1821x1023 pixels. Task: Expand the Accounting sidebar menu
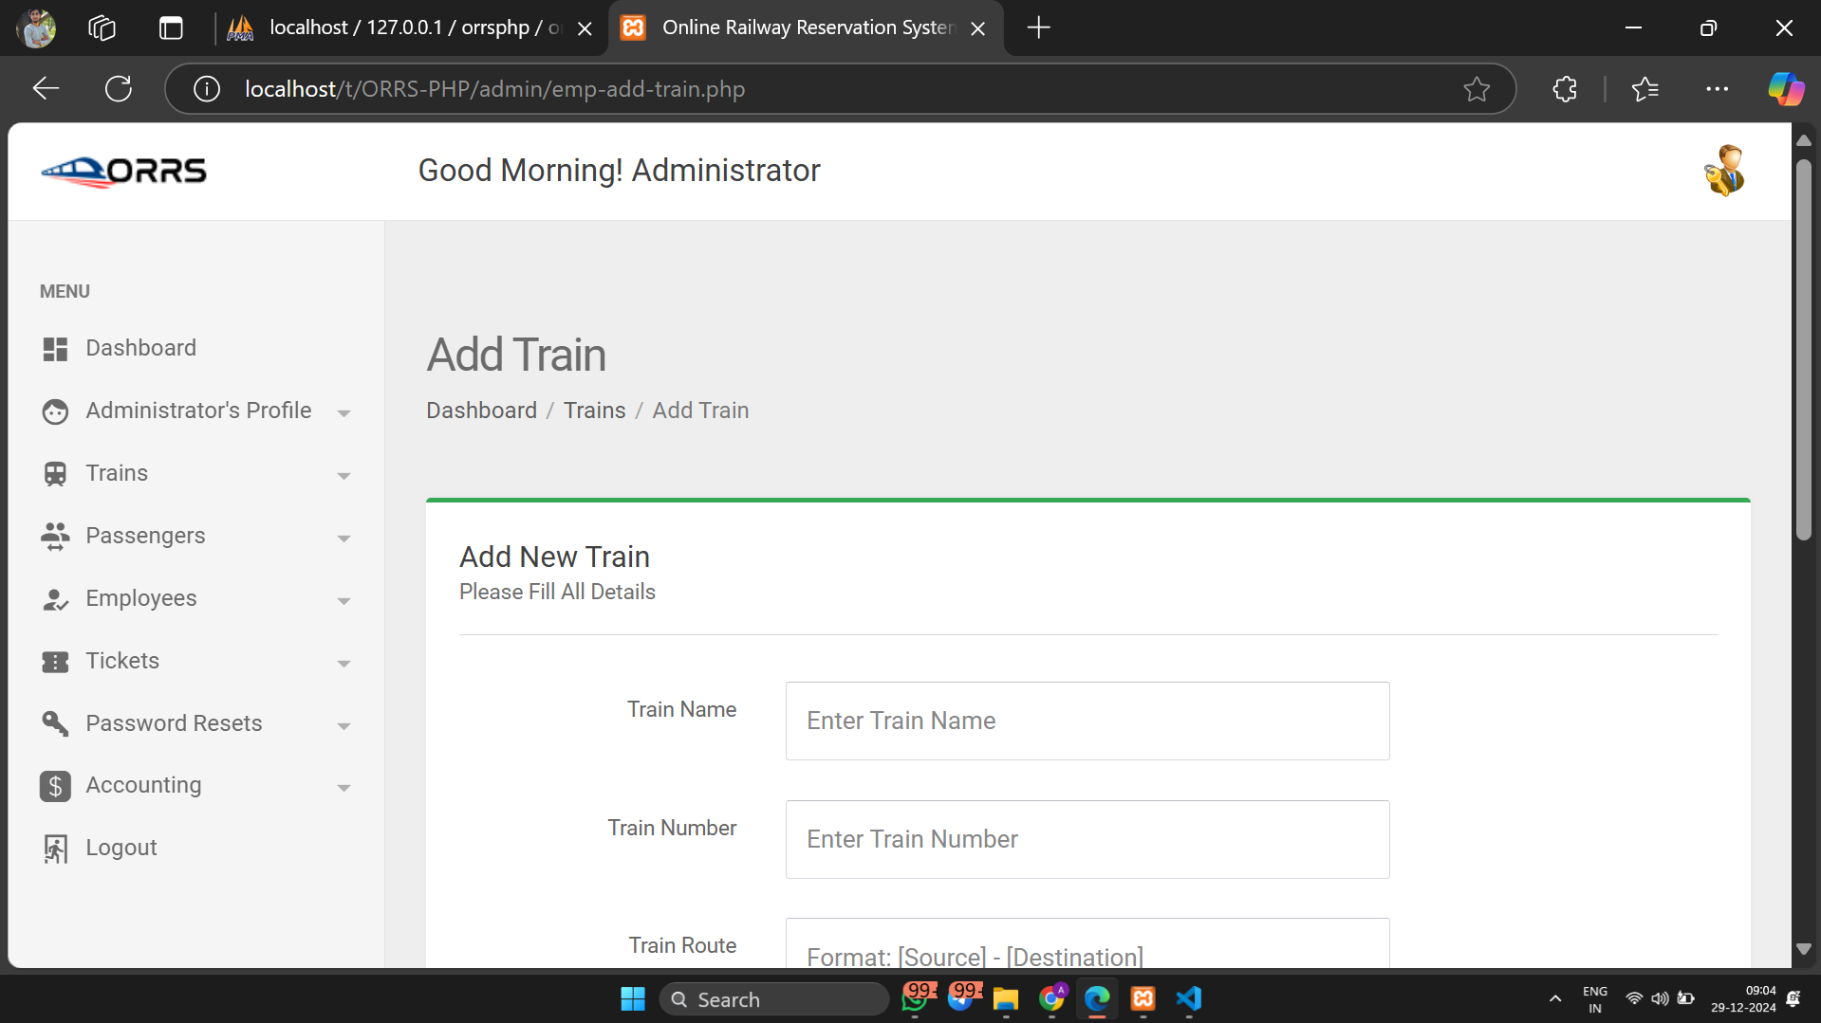(344, 788)
